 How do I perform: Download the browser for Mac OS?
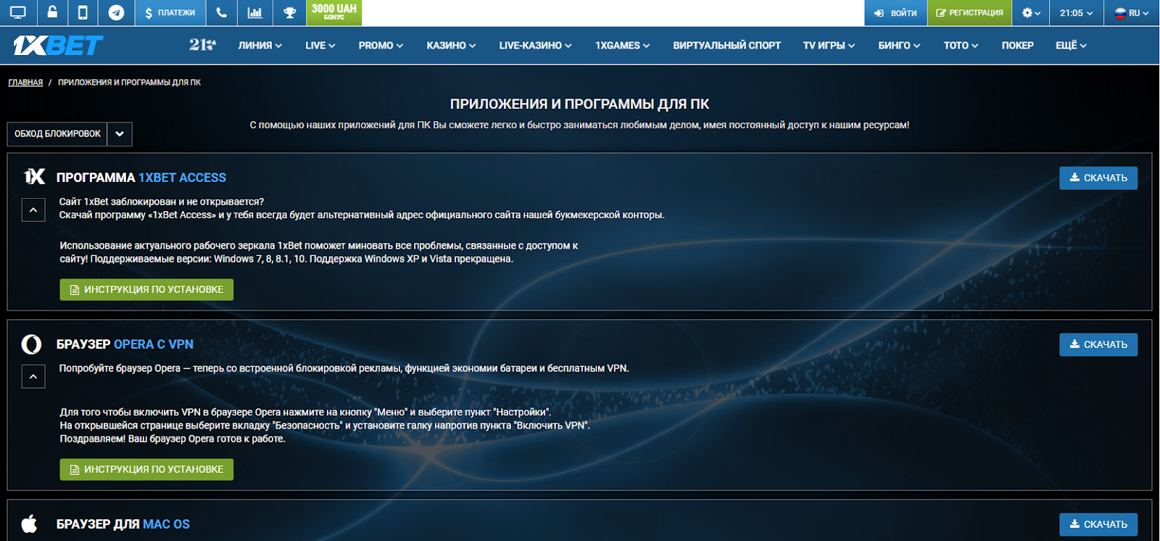[x=1098, y=524]
